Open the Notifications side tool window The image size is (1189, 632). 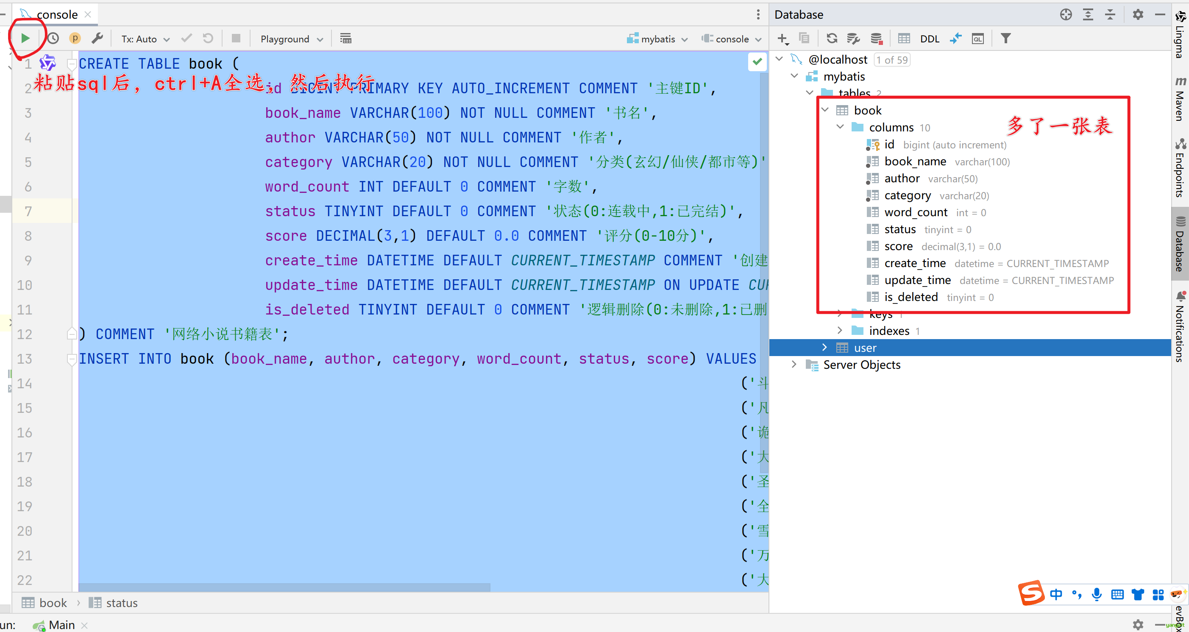point(1180,327)
